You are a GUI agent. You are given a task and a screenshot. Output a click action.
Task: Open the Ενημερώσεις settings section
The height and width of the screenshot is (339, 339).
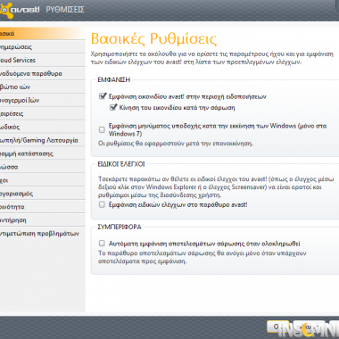coord(42,46)
